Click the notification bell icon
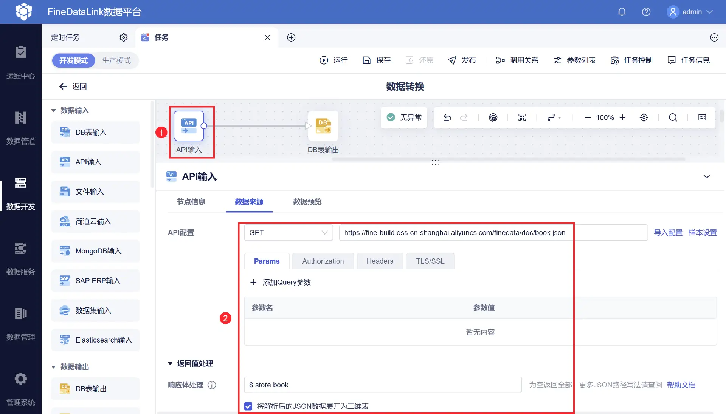Image resolution: width=726 pixels, height=414 pixels. coord(622,12)
